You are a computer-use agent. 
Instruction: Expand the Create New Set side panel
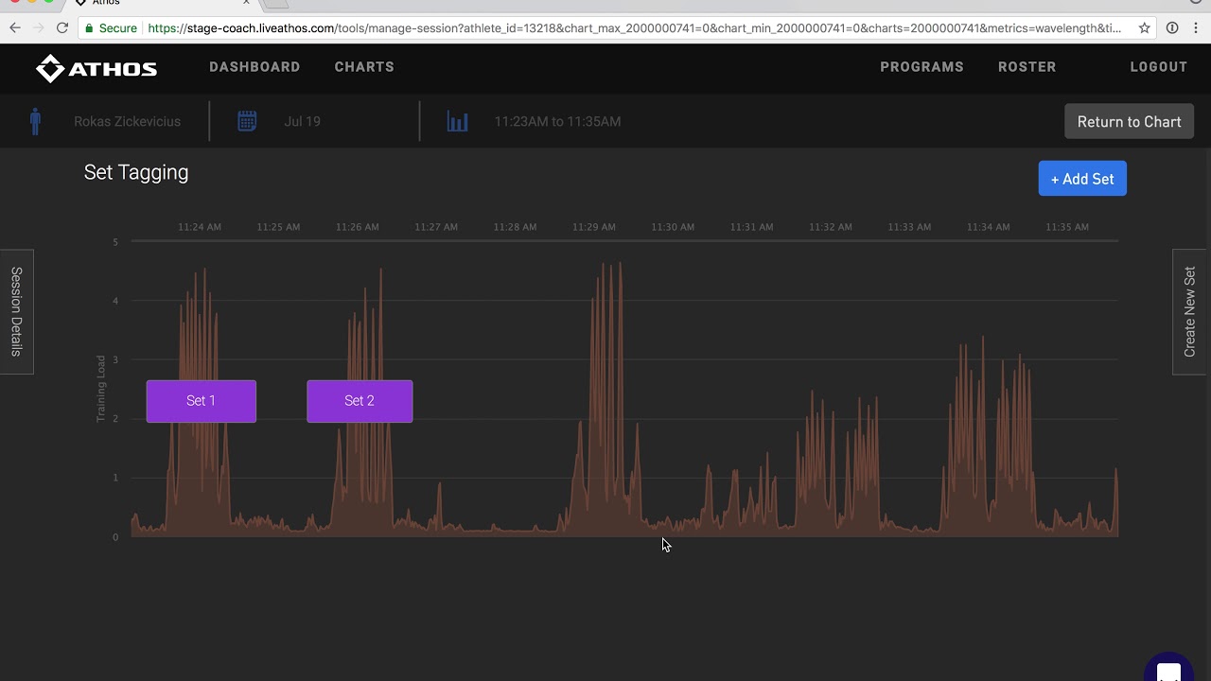coord(1190,311)
